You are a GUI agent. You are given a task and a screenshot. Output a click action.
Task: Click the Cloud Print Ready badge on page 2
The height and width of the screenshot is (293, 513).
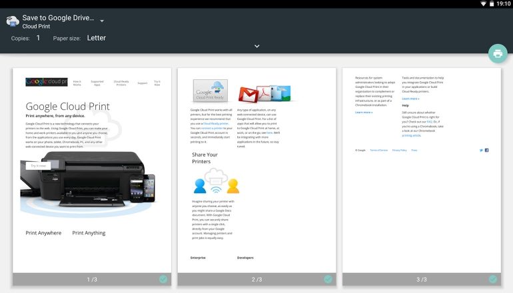tap(210, 91)
